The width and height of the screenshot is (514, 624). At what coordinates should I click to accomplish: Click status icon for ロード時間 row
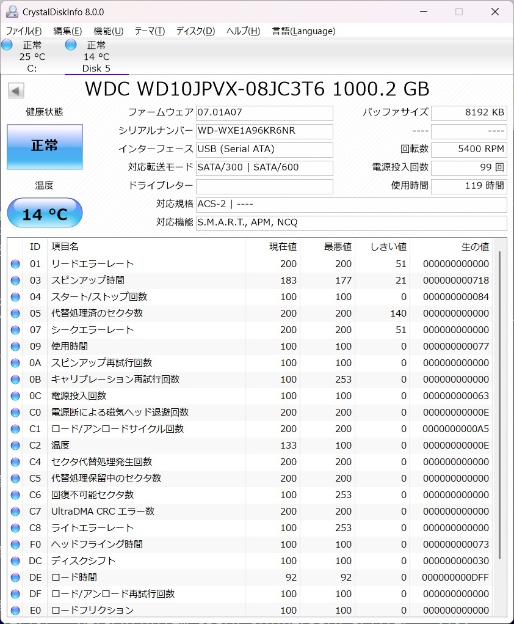click(x=15, y=578)
